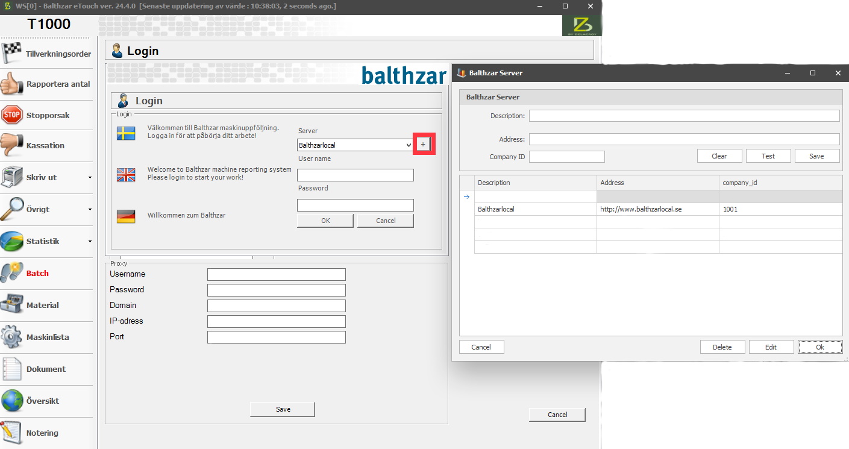
Task: Click Balthzar Server window title icon
Action: [x=462, y=73]
